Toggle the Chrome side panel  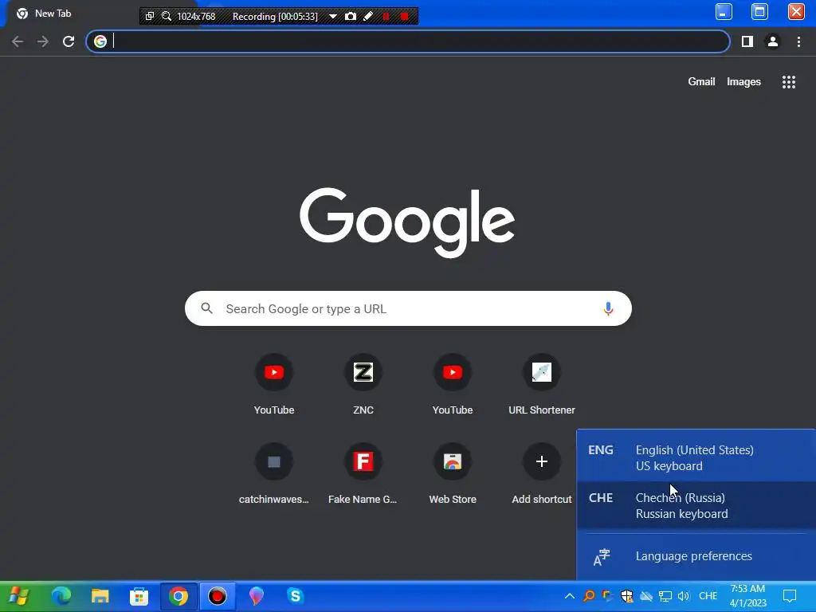tap(747, 41)
